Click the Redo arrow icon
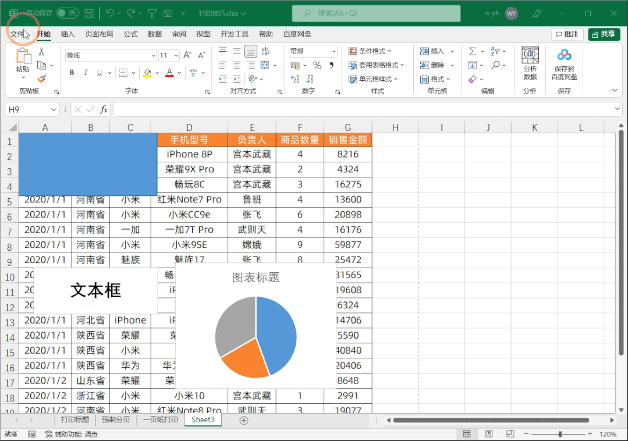Image resolution: width=628 pixels, height=441 pixels. [131, 13]
